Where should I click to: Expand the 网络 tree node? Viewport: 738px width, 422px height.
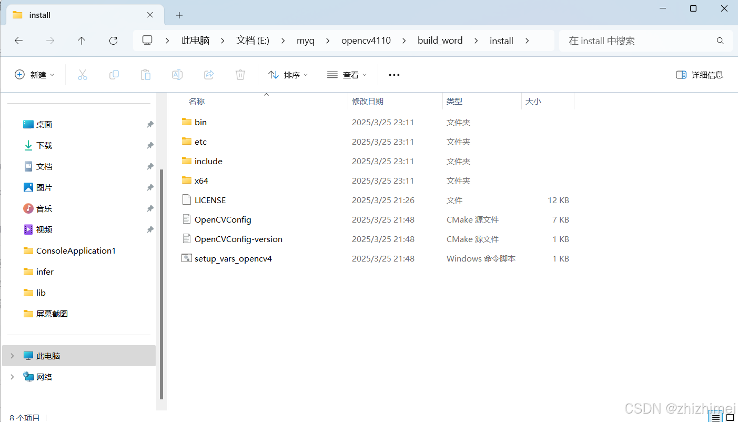12,377
